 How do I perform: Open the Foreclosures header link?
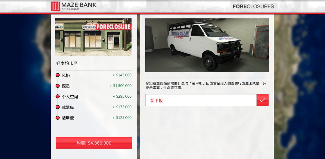click(253, 6)
